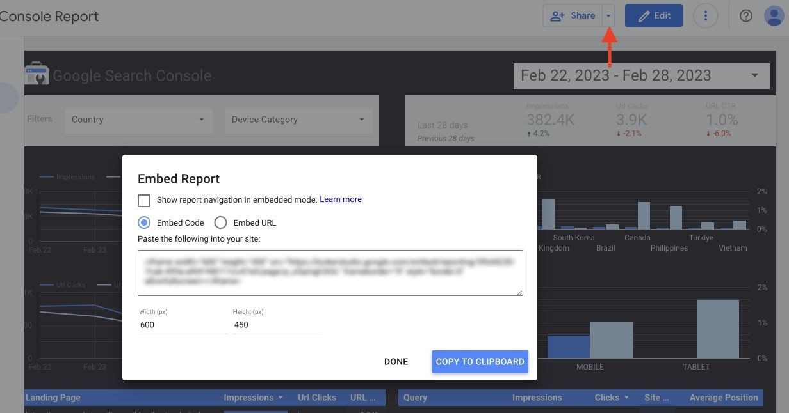This screenshot has width=789, height=413.
Task: Select the Embed URL radio button
Action: tap(220, 222)
